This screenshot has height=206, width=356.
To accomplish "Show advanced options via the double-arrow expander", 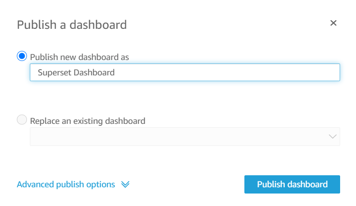I will (x=126, y=184).
